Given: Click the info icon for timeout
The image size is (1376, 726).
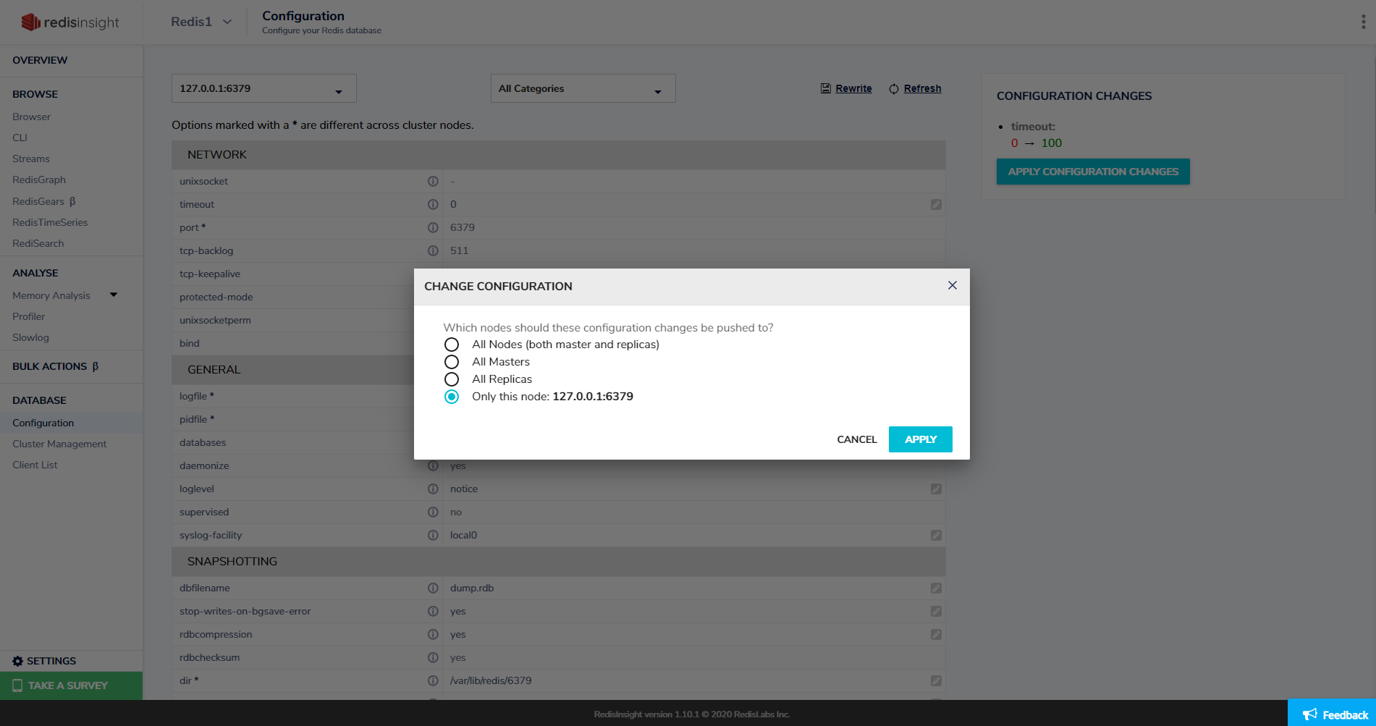Looking at the screenshot, I should 433,204.
